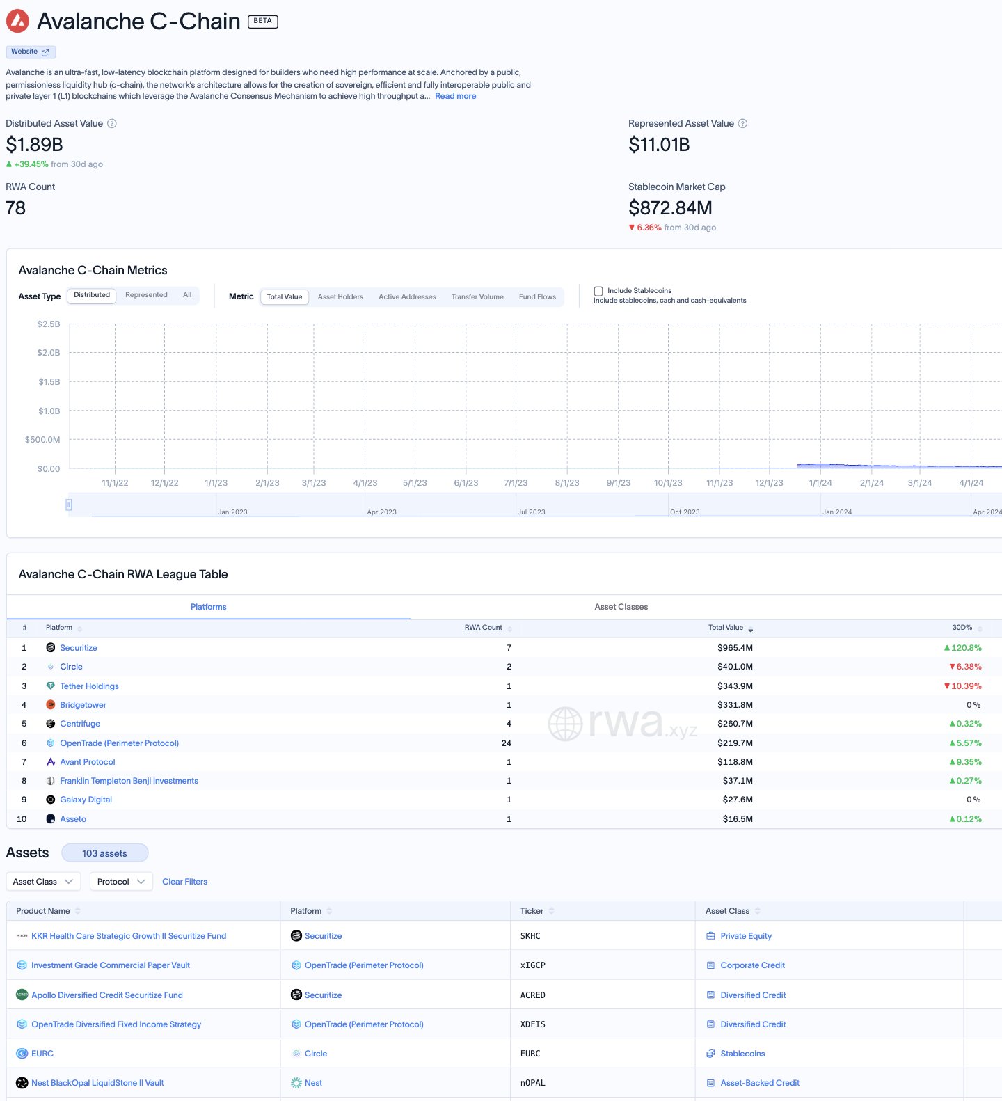Image resolution: width=1002 pixels, height=1101 pixels.
Task: Choose Asset Holders metric
Action: [x=340, y=297]
